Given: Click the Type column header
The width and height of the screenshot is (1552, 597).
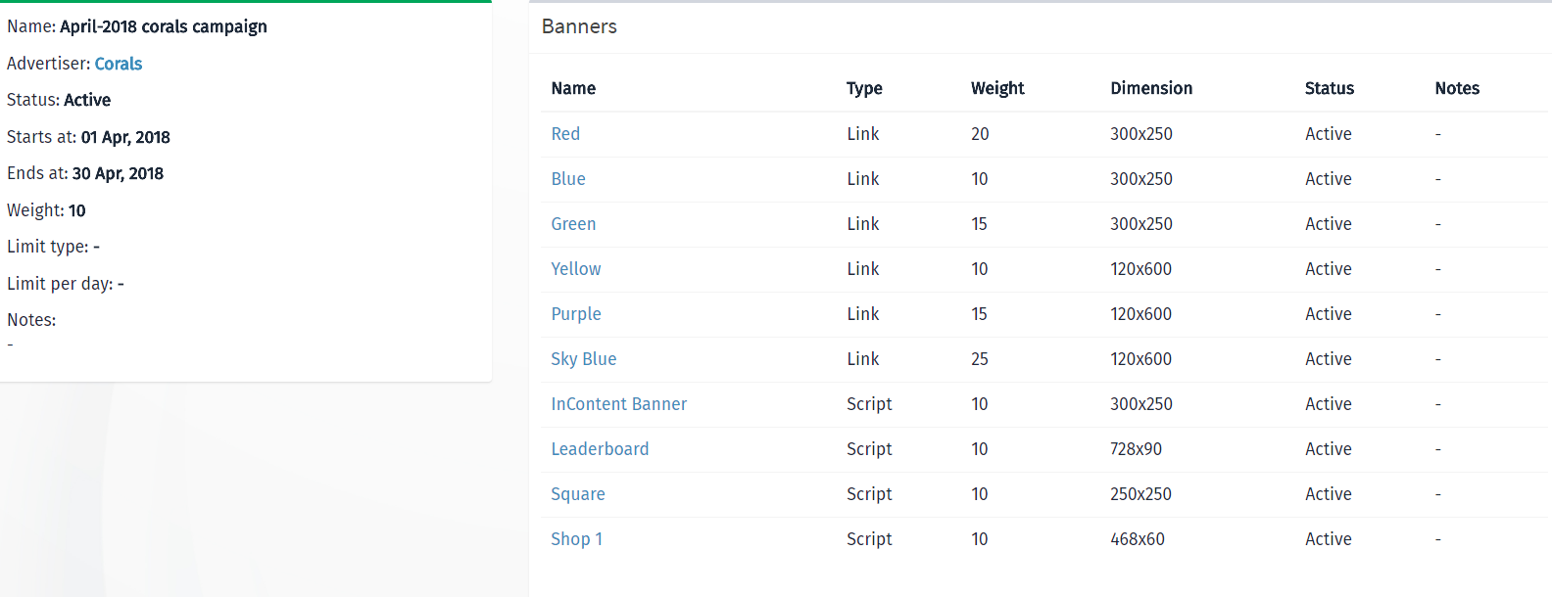Looking at the screenshot, I should click(864, 88).
